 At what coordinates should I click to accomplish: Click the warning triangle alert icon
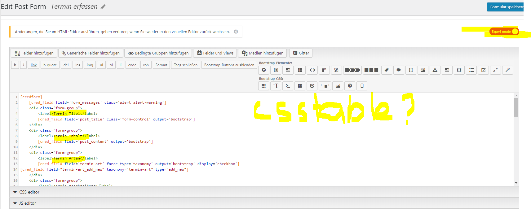coord(435,70)
